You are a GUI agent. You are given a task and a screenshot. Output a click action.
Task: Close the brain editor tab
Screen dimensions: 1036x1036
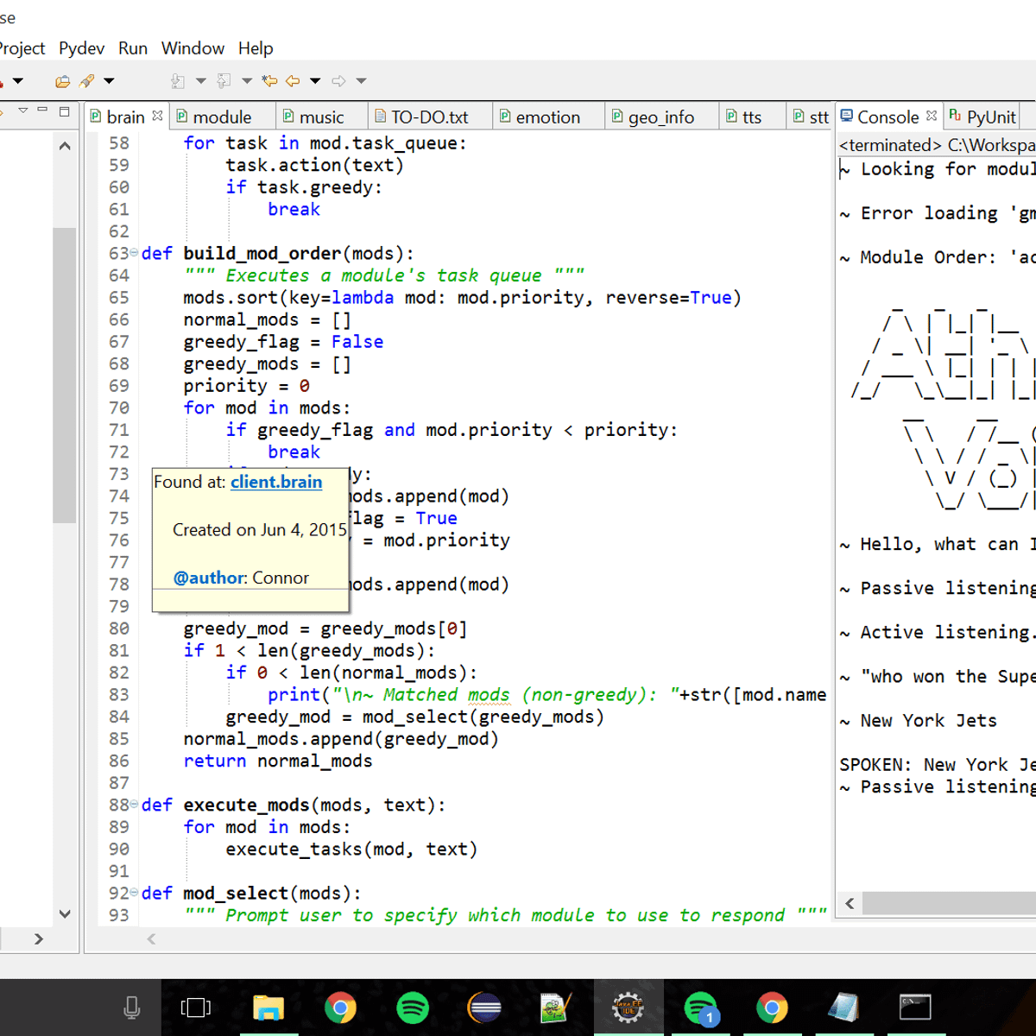tap(157, 116)
